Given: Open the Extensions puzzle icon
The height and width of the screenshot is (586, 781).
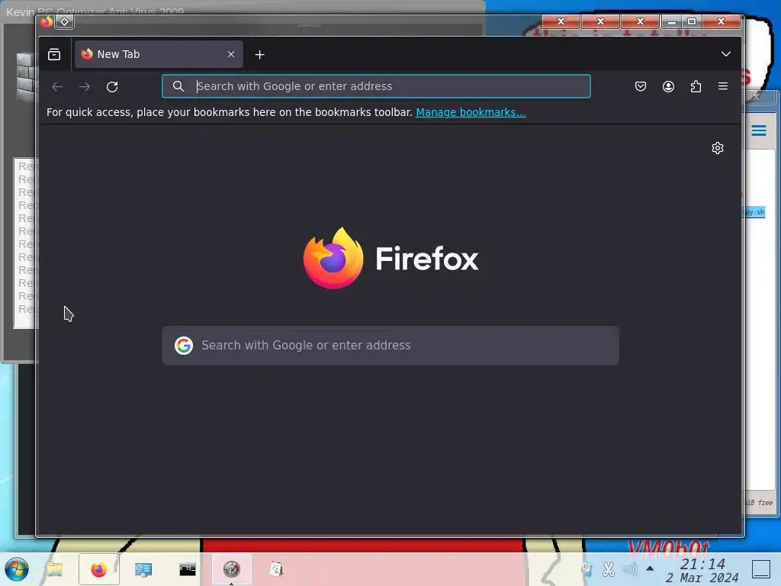Looking at the screenshot, I should (x=696, y=87).
